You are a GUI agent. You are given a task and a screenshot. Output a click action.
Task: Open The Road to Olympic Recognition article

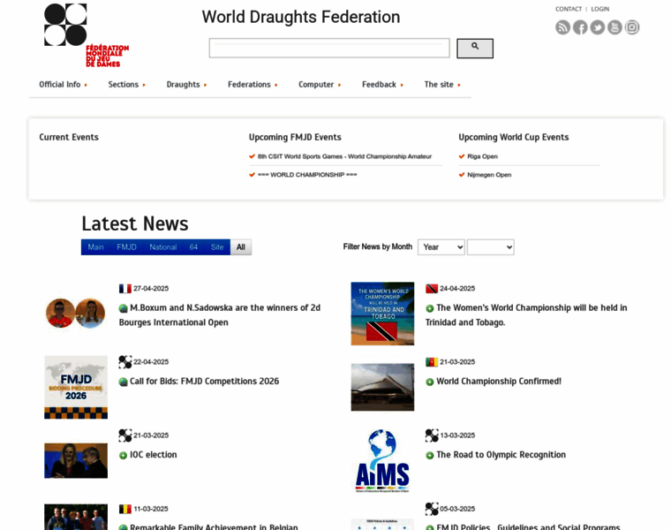501,455
